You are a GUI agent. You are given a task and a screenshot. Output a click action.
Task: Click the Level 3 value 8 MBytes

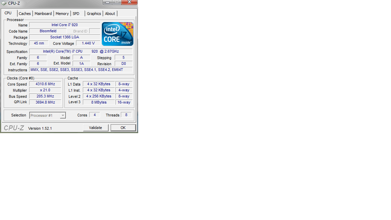pyautogui.click(x=99, y=102)
